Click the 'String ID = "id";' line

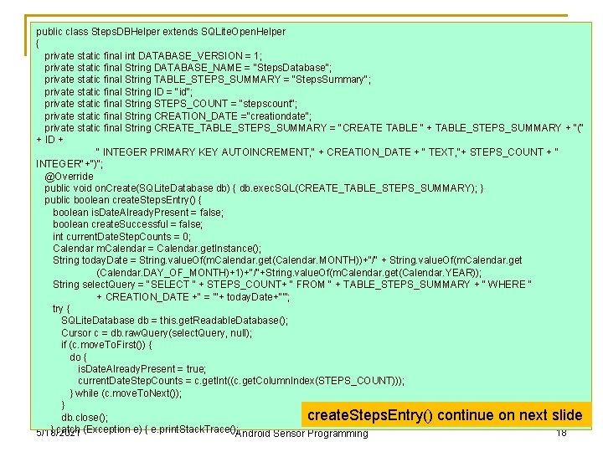click(x=118, y=92)
